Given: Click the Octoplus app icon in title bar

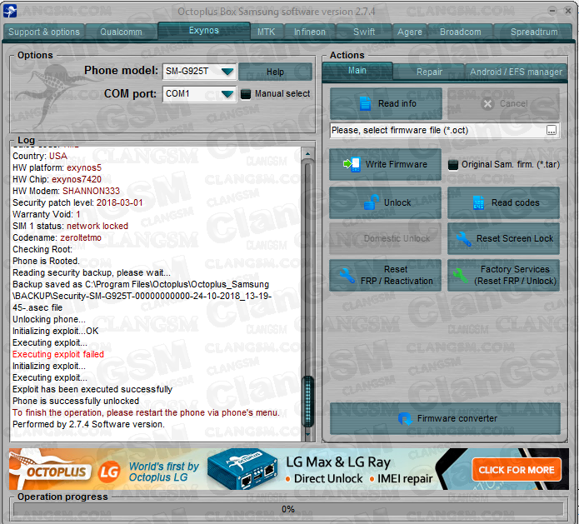Looking at the screenshot, I should click(x=9, y=11).
